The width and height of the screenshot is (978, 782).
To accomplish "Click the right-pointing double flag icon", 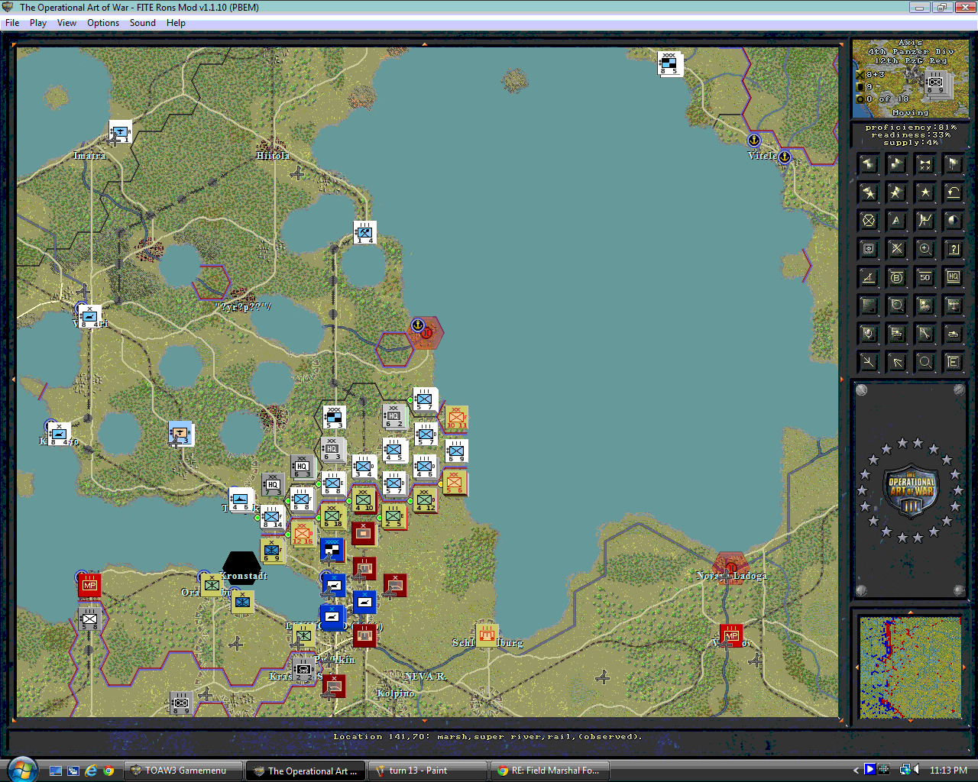I will click(x=897, y=164).
